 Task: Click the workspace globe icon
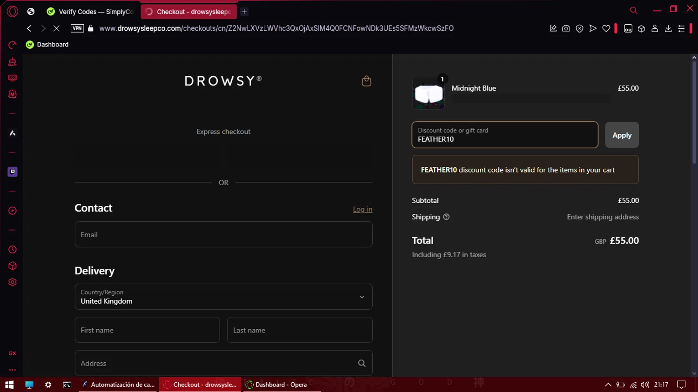pos(31,12)
